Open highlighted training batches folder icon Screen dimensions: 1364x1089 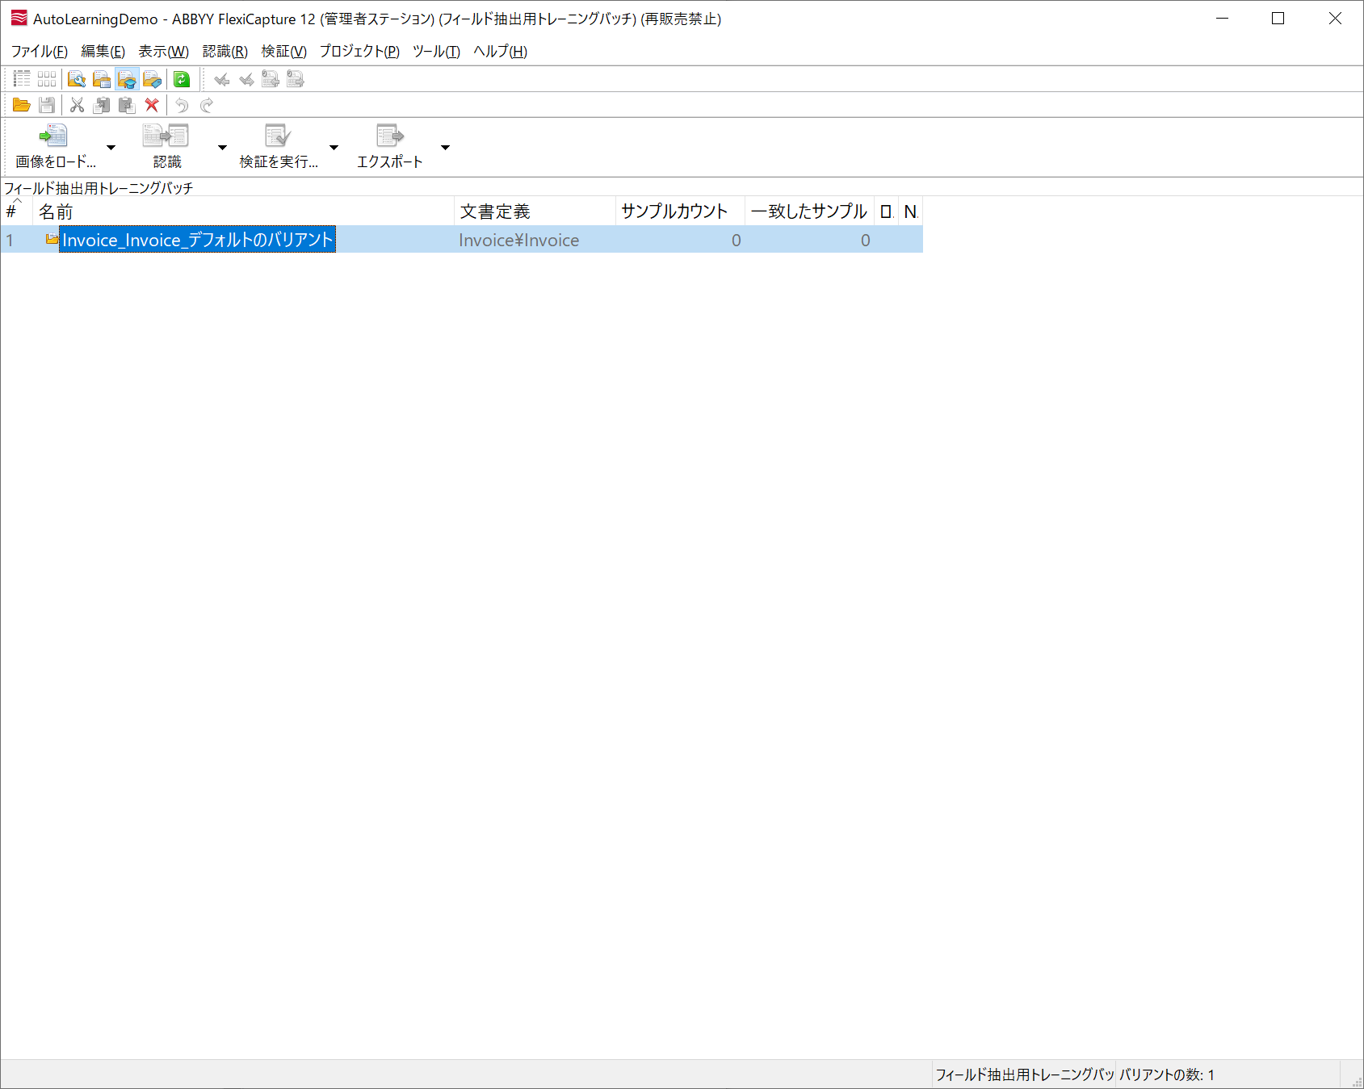click(x=127, y=79)
